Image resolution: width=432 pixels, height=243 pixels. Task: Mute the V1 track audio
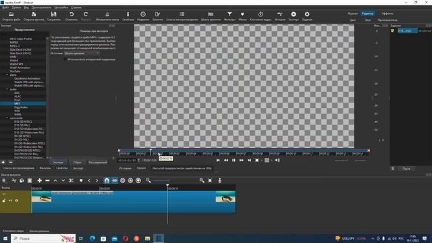(x=11, y=200)
